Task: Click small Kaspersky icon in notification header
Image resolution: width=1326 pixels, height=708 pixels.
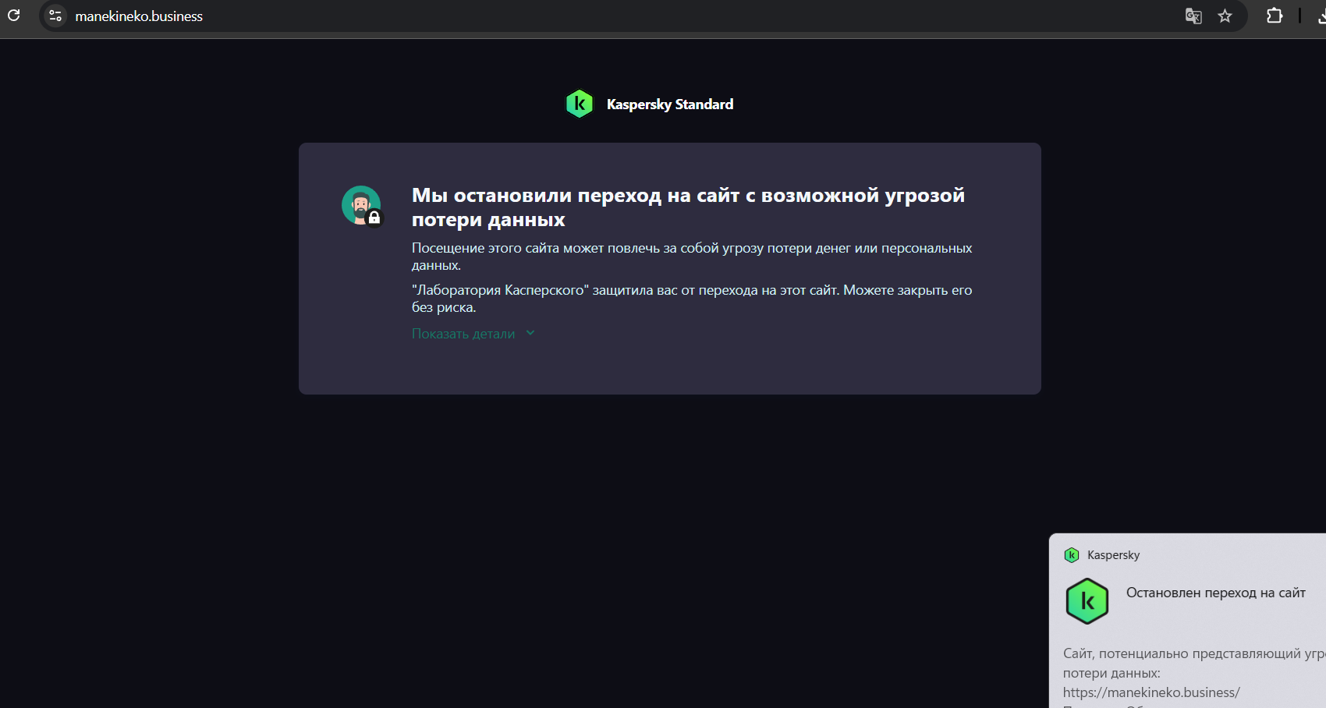Action: pos(1072,555)
